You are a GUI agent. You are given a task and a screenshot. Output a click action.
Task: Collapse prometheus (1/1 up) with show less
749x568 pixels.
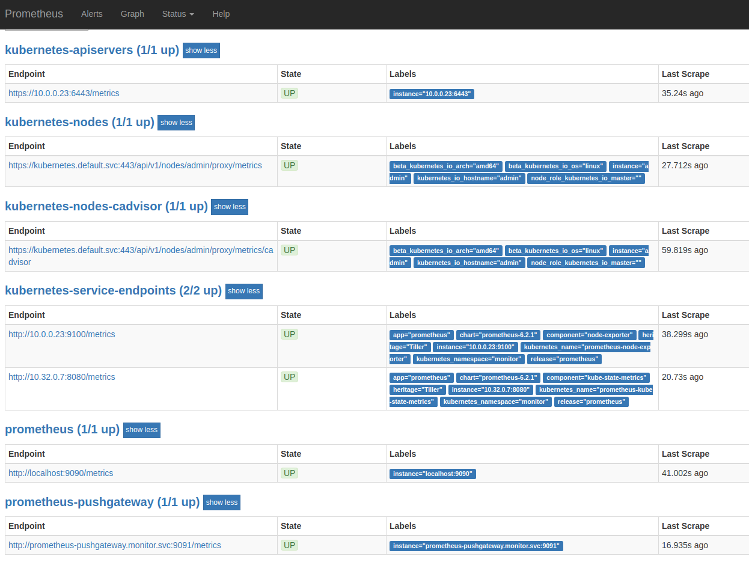click(142, 430)
